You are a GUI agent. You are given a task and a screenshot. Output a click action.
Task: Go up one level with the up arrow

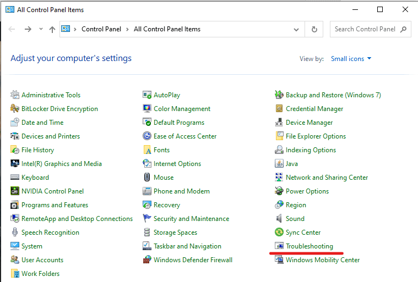click(52, 29)
